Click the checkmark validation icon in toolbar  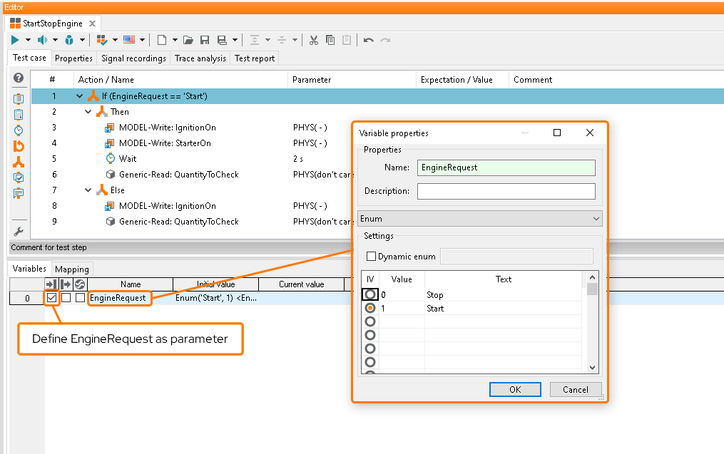(102, 40)
